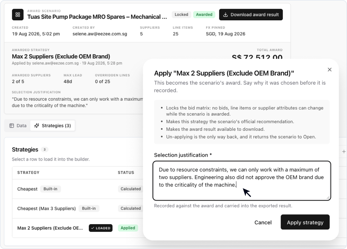Click the plus icon at the right edge
Viewport: 347px width, 249px height.
tap(344, 151)
